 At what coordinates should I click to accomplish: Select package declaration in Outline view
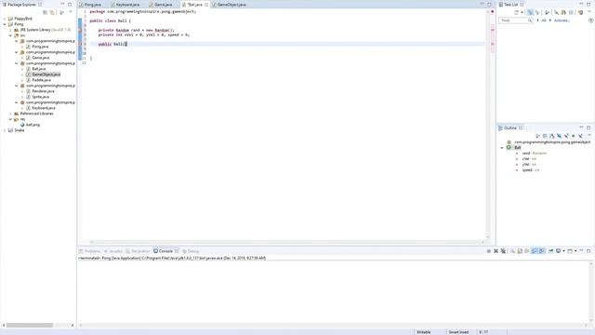(x=549, y=142)
